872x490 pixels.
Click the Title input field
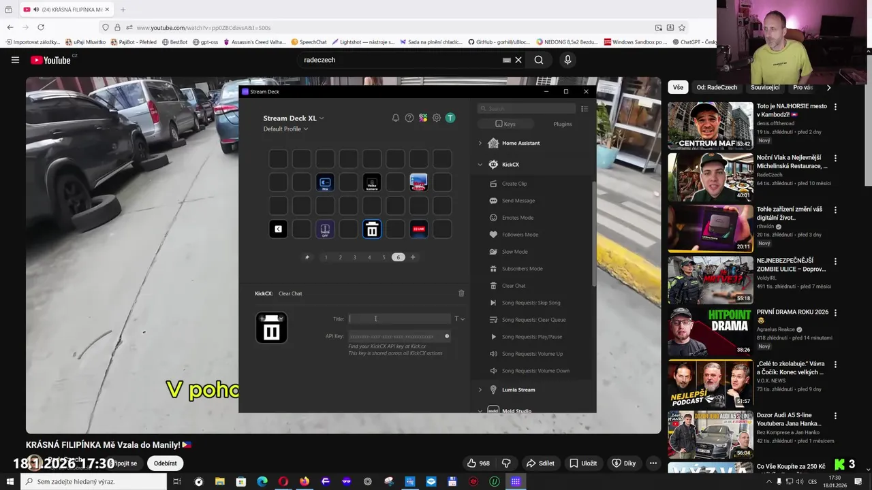[399, 318]
